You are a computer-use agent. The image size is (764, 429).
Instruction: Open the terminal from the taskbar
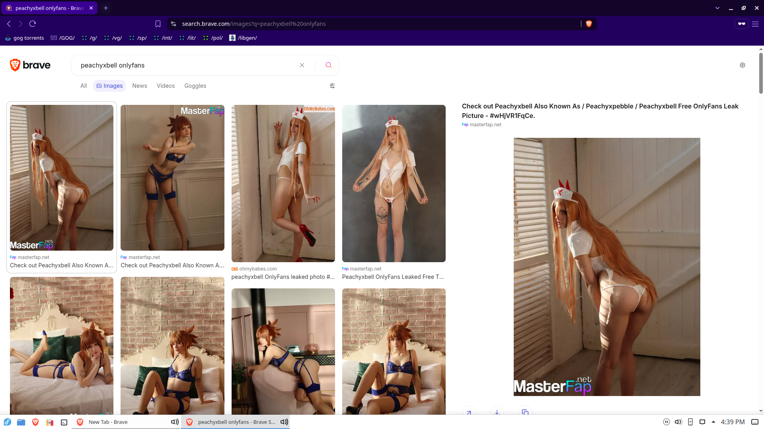64,422
